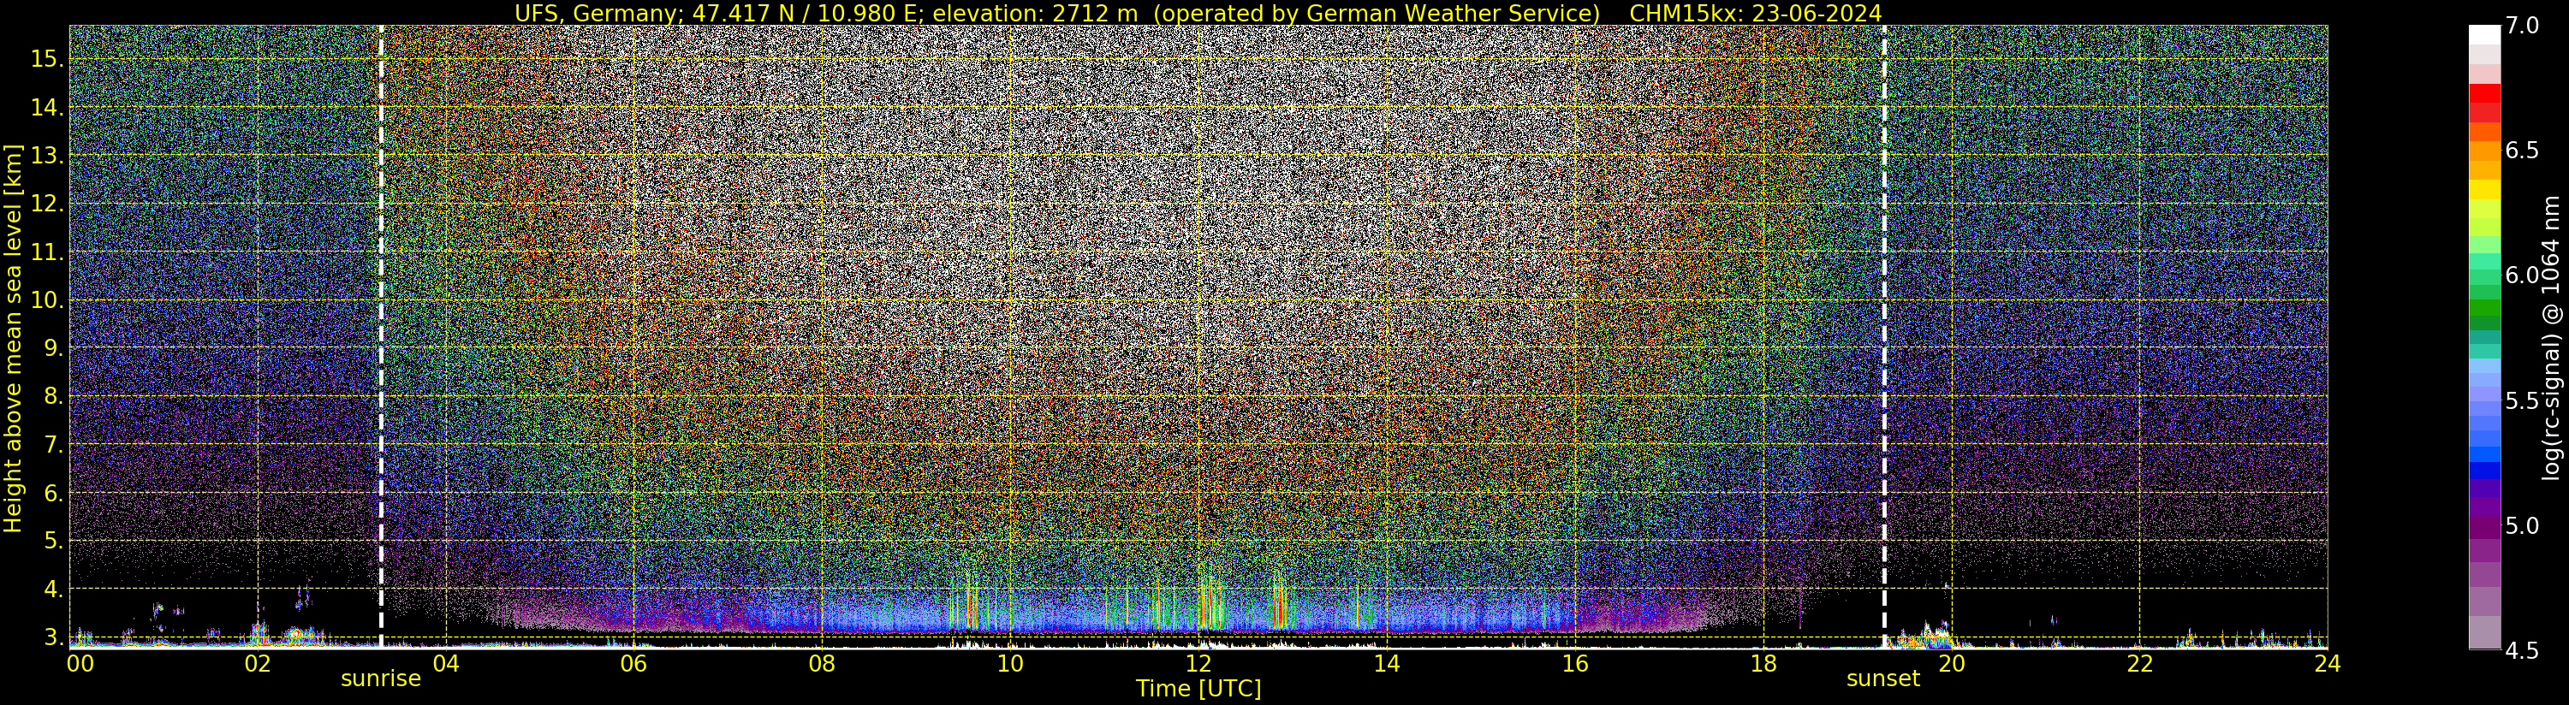Click the time tick label '04'

click(x=445, y=664)
